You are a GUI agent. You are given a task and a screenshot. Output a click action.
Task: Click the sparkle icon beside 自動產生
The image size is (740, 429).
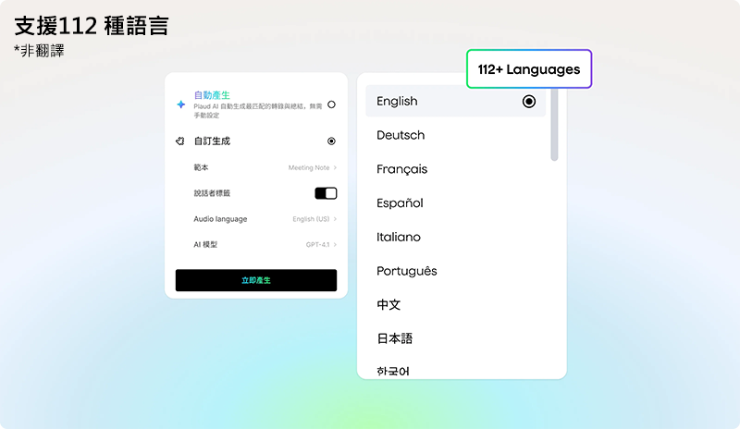click(x=181, y=104)
